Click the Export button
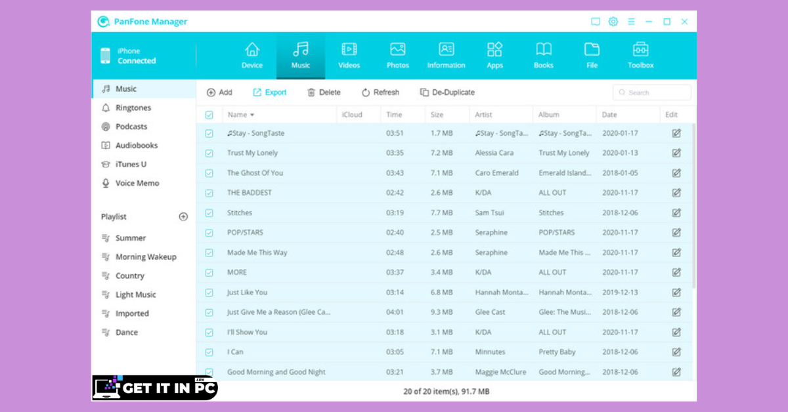This screenshot has width=788, height=412. click(270, 93)
